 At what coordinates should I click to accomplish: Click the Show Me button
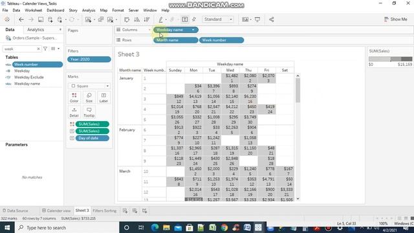click(x=395, y=19)
